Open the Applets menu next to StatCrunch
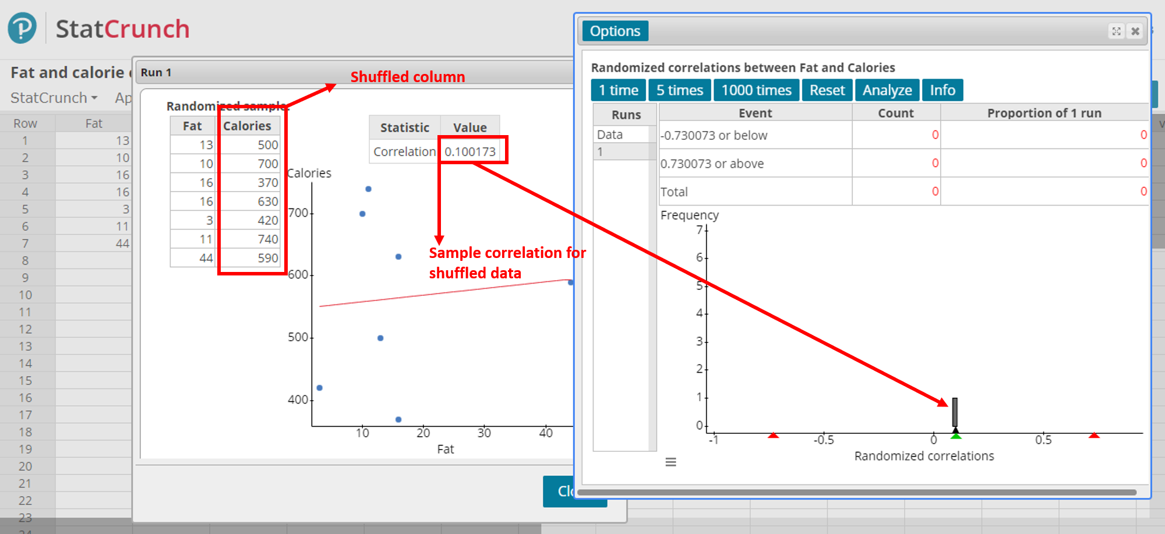 click(x=123, y=97)
